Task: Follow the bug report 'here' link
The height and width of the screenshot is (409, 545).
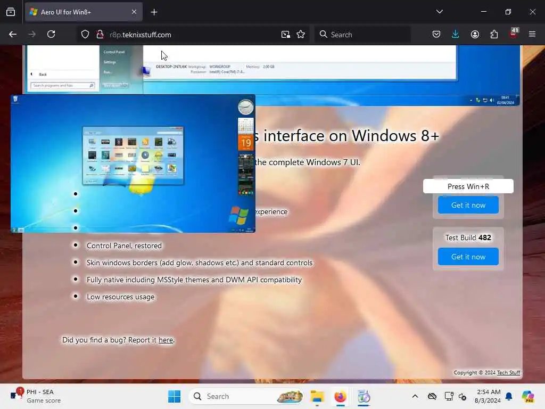Action: [166, 340]
